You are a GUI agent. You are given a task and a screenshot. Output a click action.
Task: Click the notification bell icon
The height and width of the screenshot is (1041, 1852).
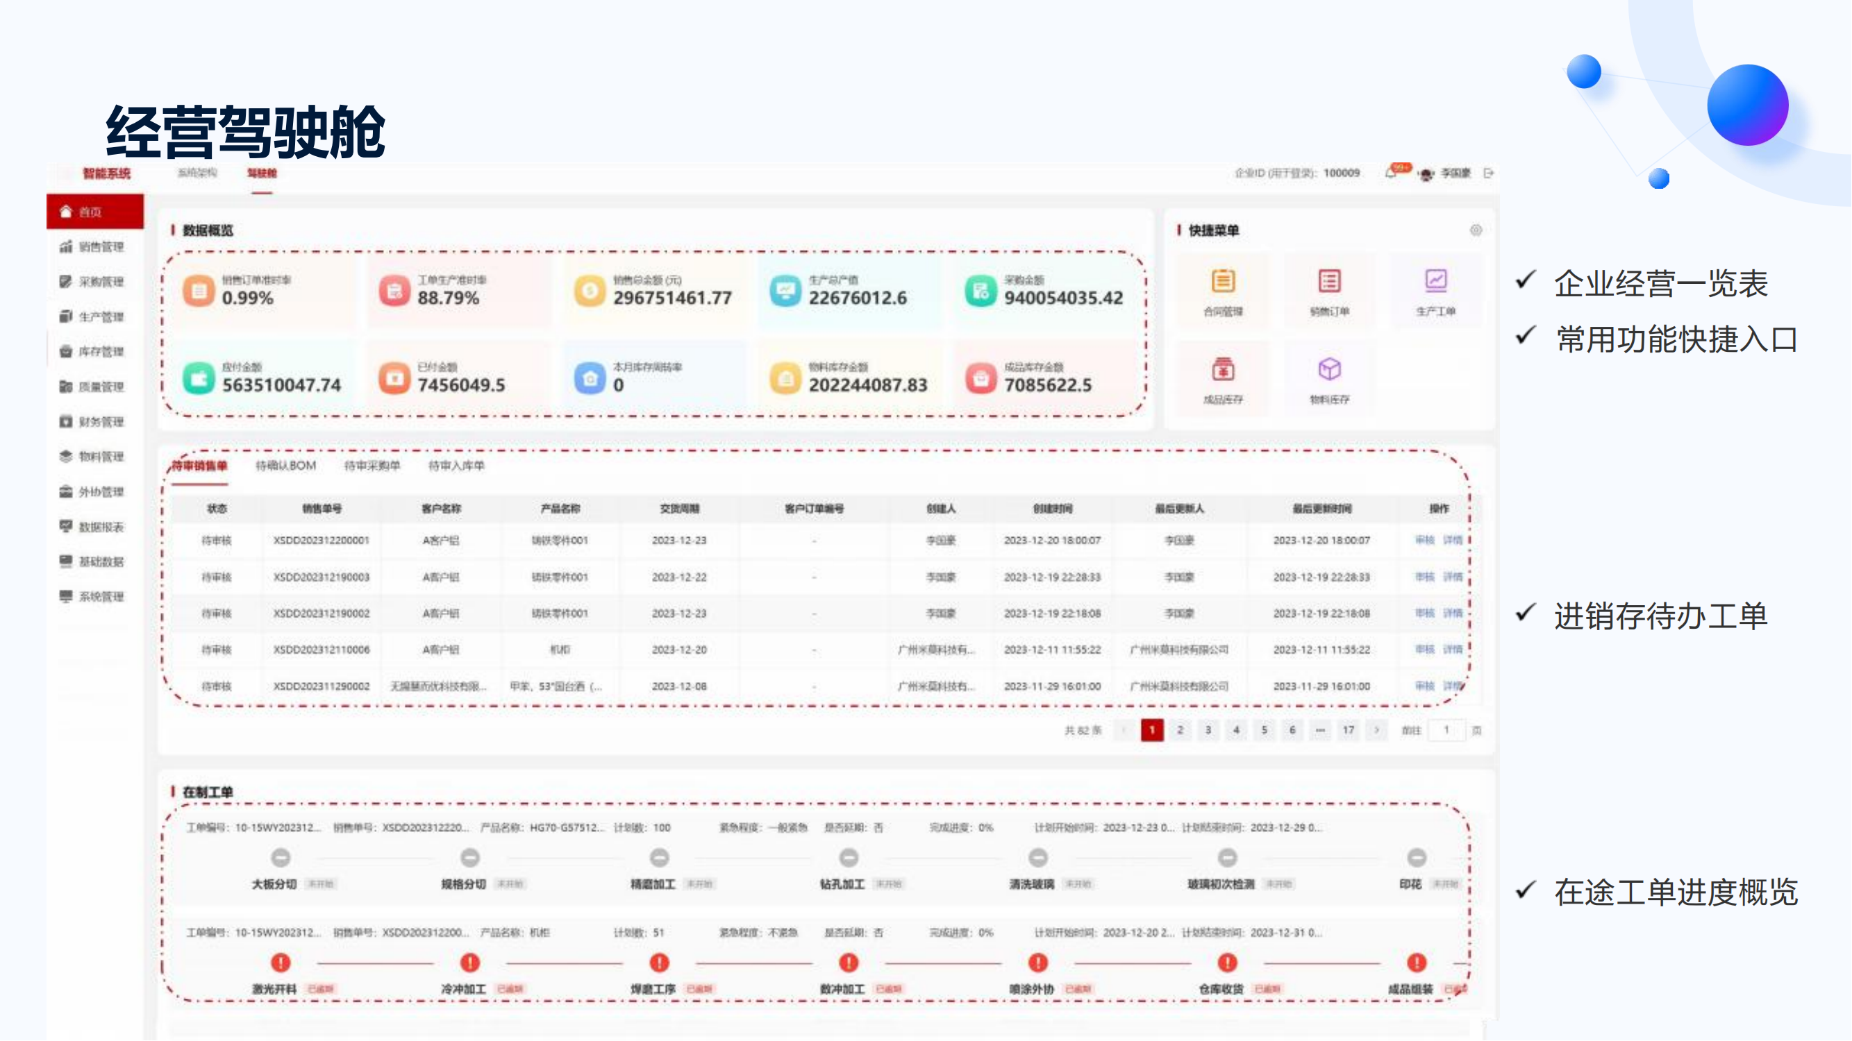[1391, 173]
